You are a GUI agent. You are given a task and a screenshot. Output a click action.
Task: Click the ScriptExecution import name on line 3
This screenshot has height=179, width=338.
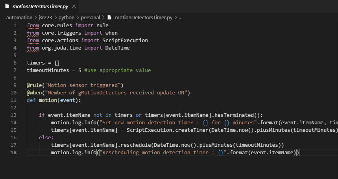[125, 41]
